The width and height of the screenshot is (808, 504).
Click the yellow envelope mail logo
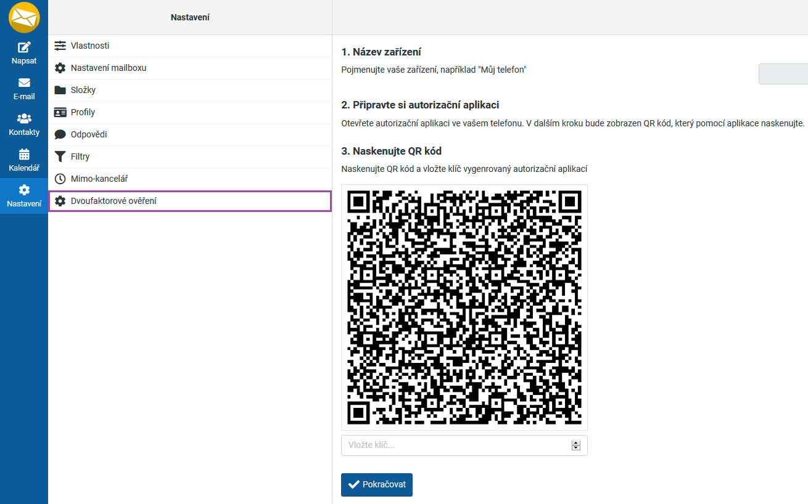click(24, 17)
